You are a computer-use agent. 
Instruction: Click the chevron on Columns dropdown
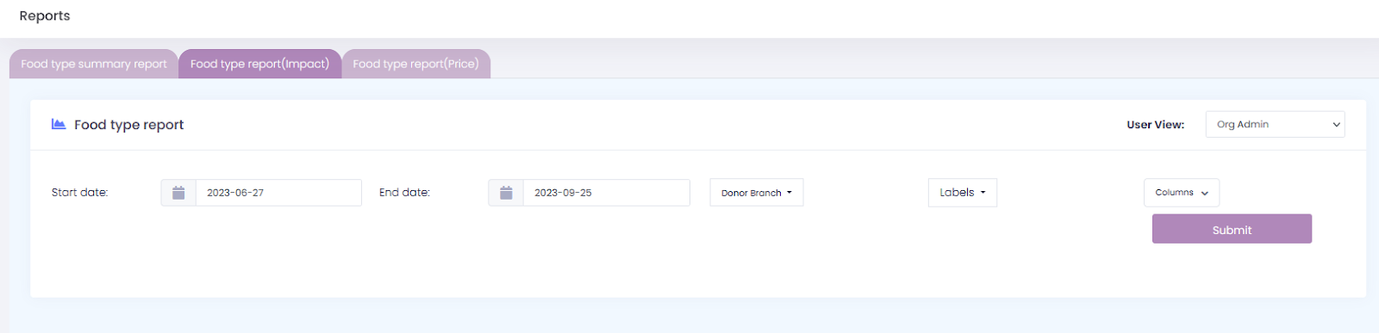[x=1204, y=193]
